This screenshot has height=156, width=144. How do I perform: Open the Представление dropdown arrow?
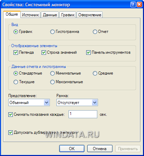pyautogui.click(x=46, y=103)
